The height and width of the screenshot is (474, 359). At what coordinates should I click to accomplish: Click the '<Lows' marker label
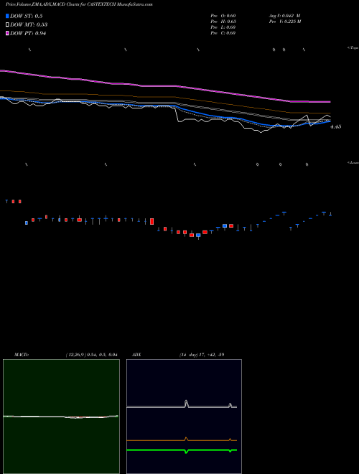(353, 162)
